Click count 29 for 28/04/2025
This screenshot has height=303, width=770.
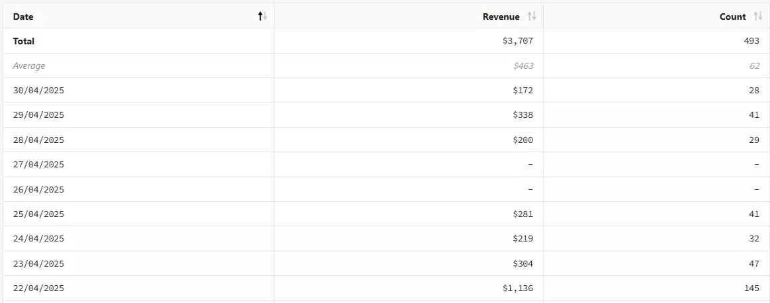755,140
